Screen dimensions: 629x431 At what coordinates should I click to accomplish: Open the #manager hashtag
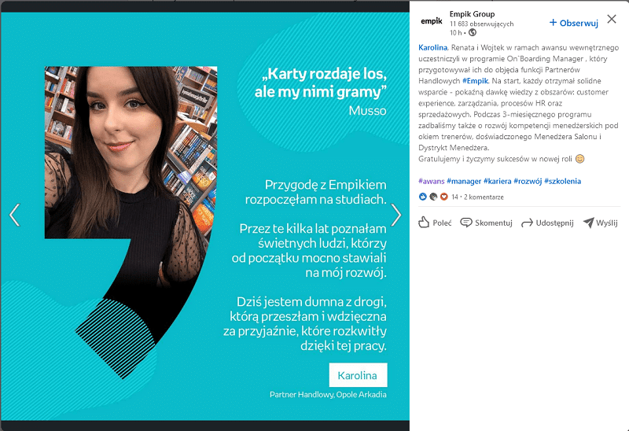coord(464,181)
